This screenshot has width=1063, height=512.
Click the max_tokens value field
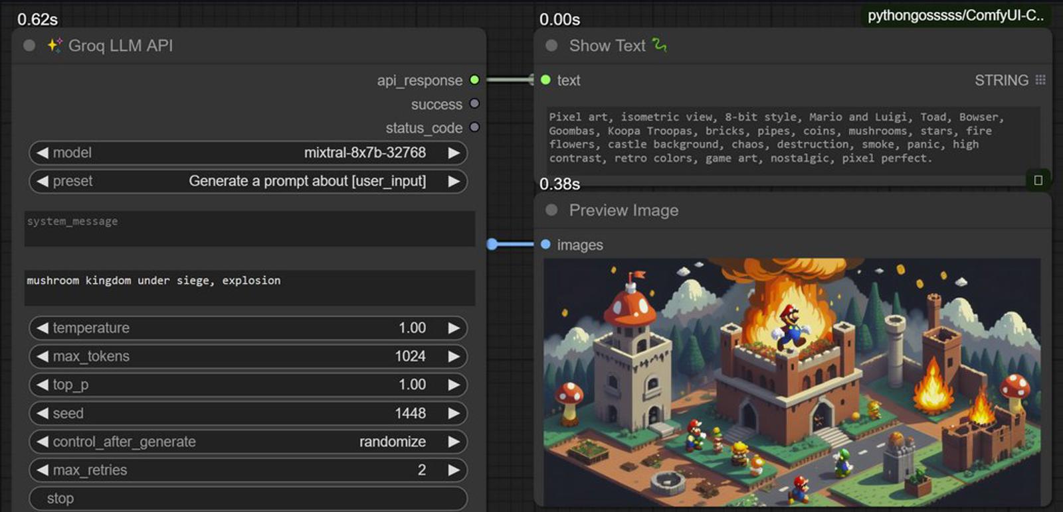click(248, 356)
